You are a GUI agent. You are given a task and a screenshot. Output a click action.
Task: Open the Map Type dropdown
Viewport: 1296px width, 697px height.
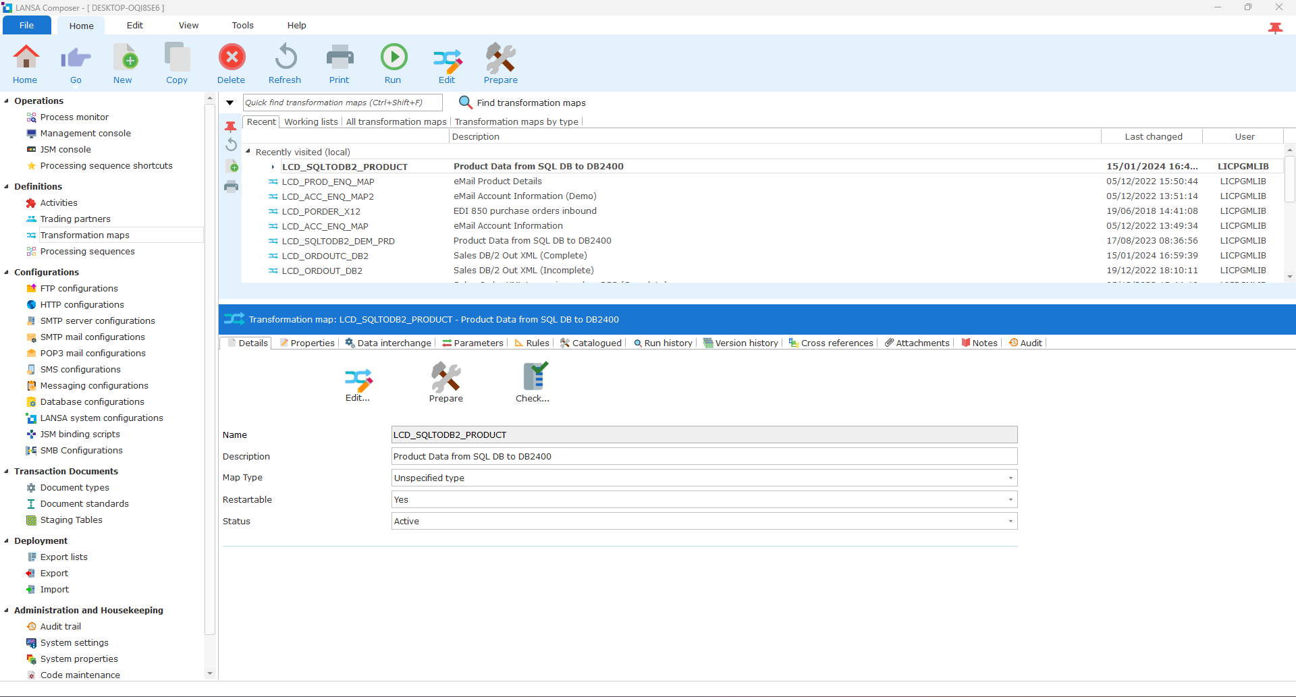(x=1010, y=478)
